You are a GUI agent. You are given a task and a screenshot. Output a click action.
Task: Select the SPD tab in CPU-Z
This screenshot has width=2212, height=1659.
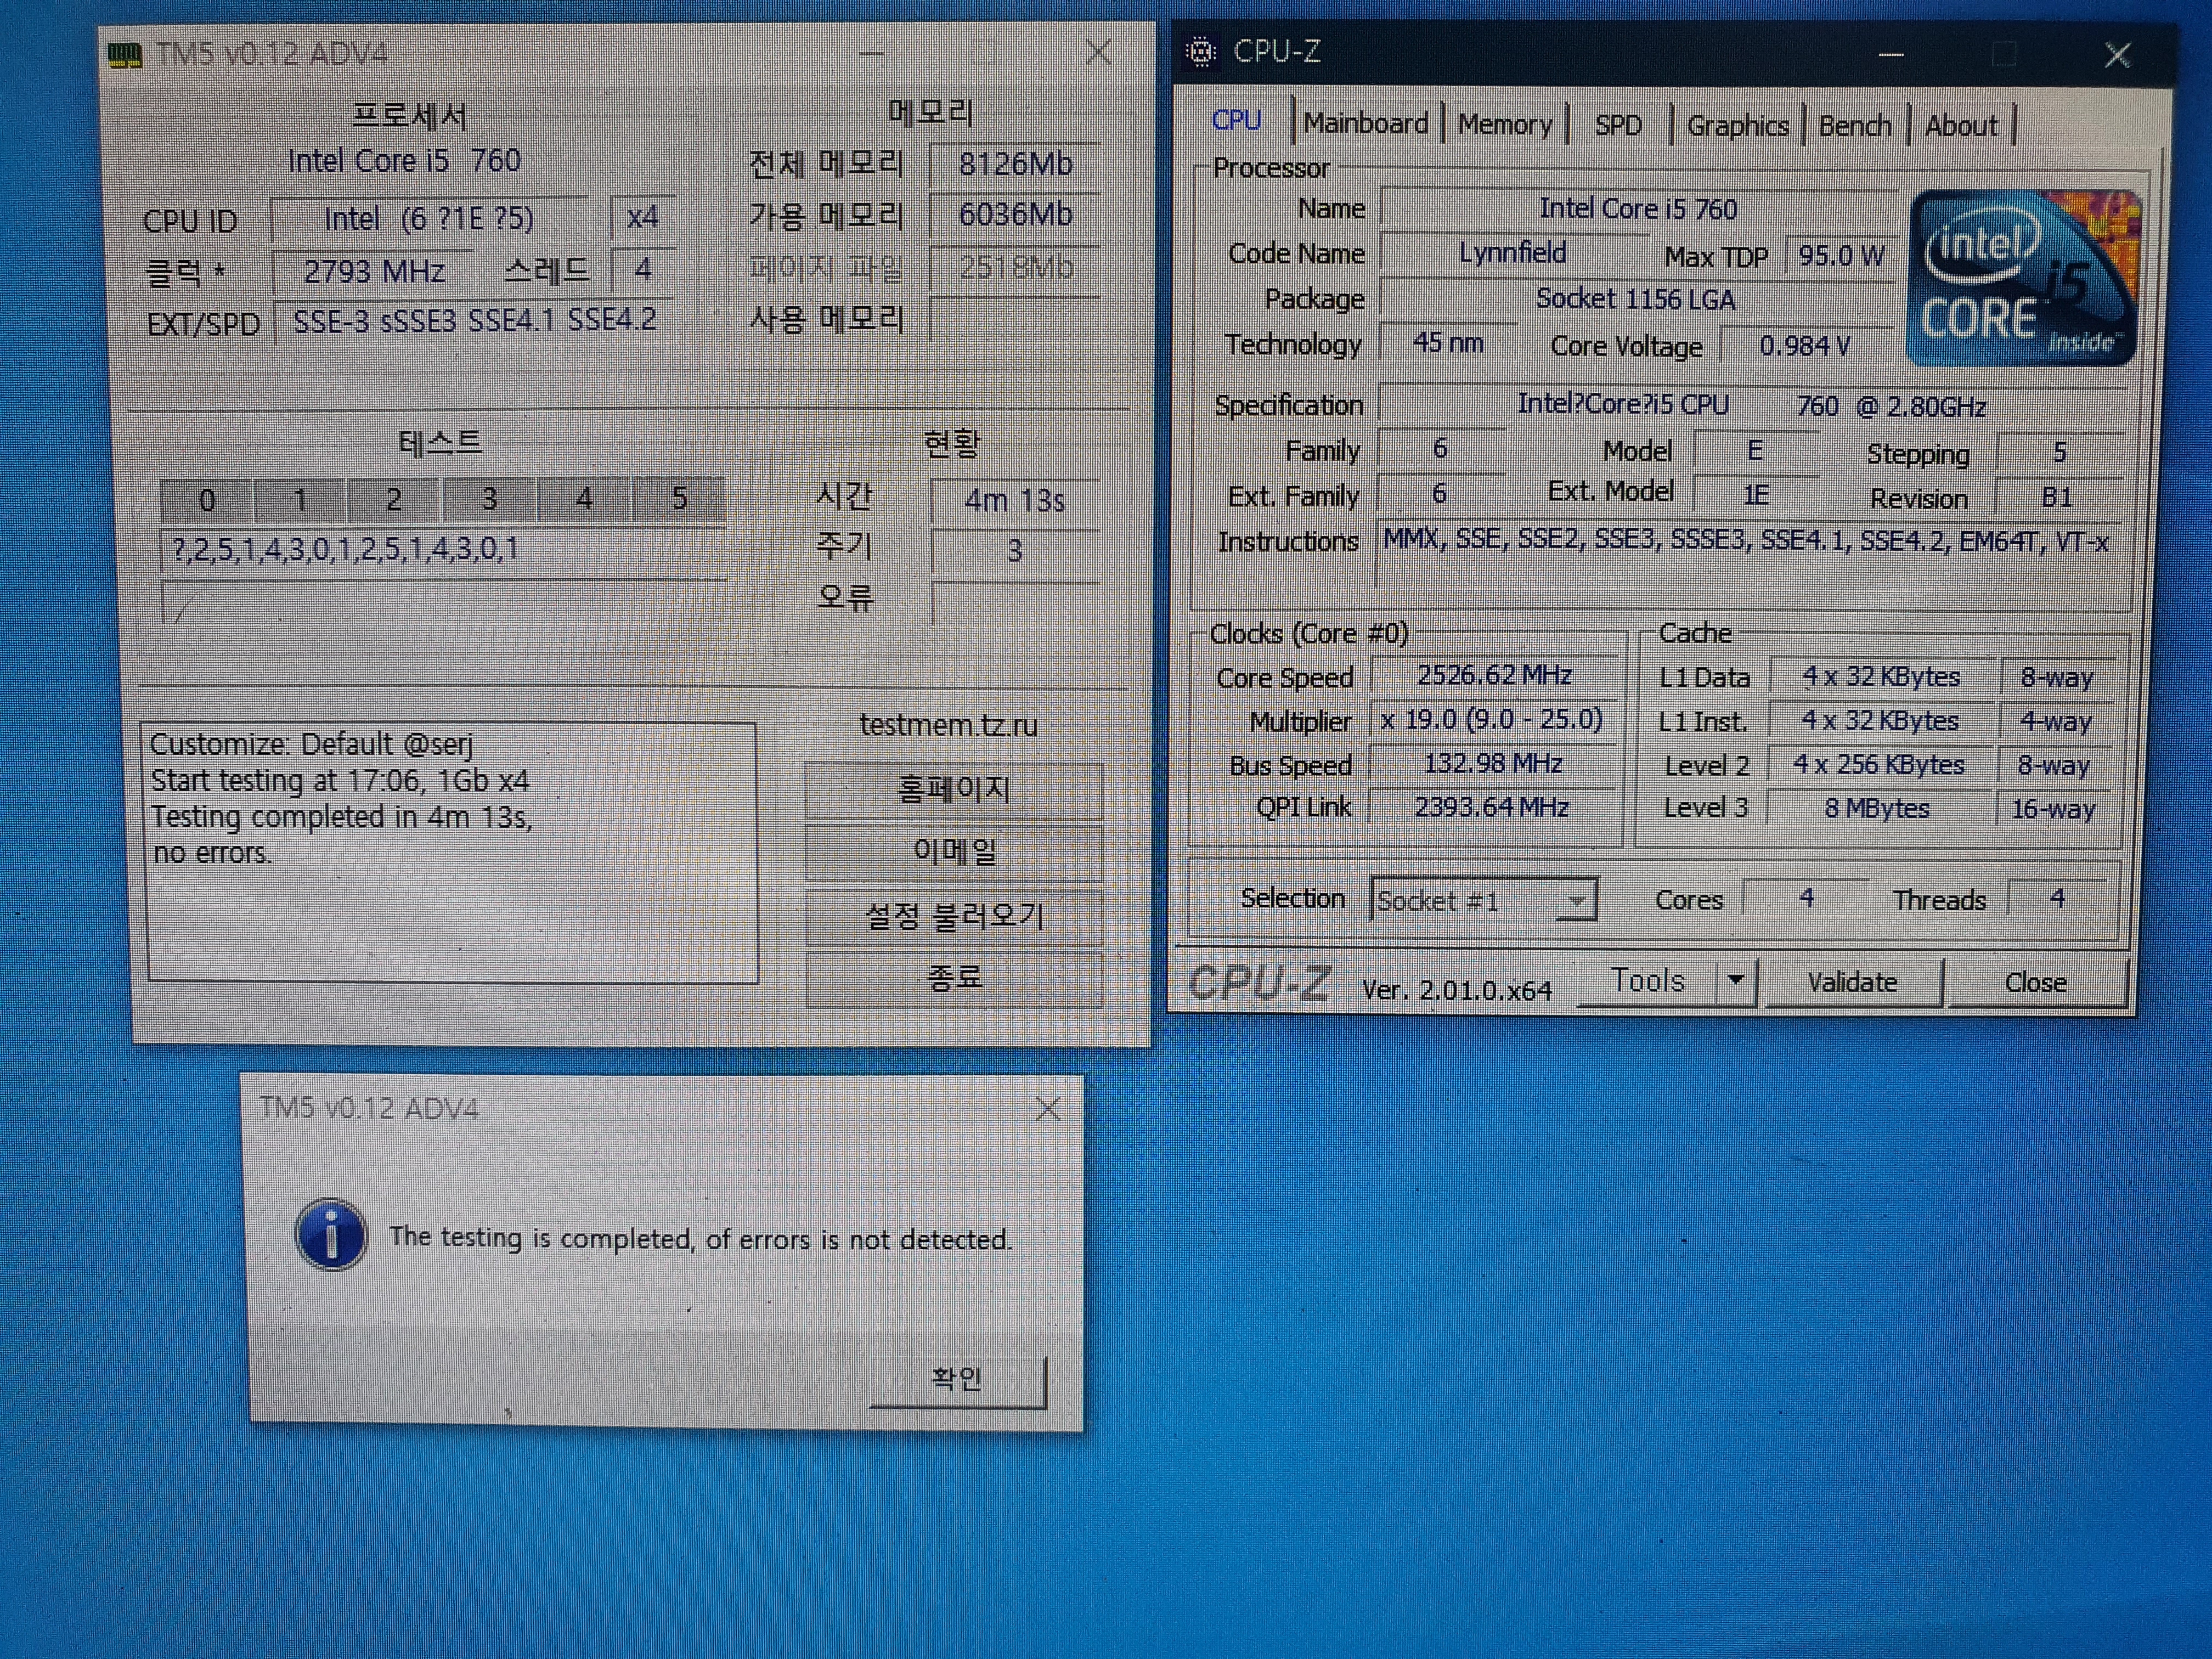(1618, 126)
